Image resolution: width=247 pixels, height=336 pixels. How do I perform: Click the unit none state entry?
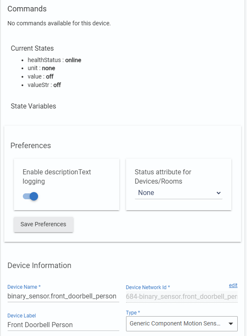[x=41, y=68]
